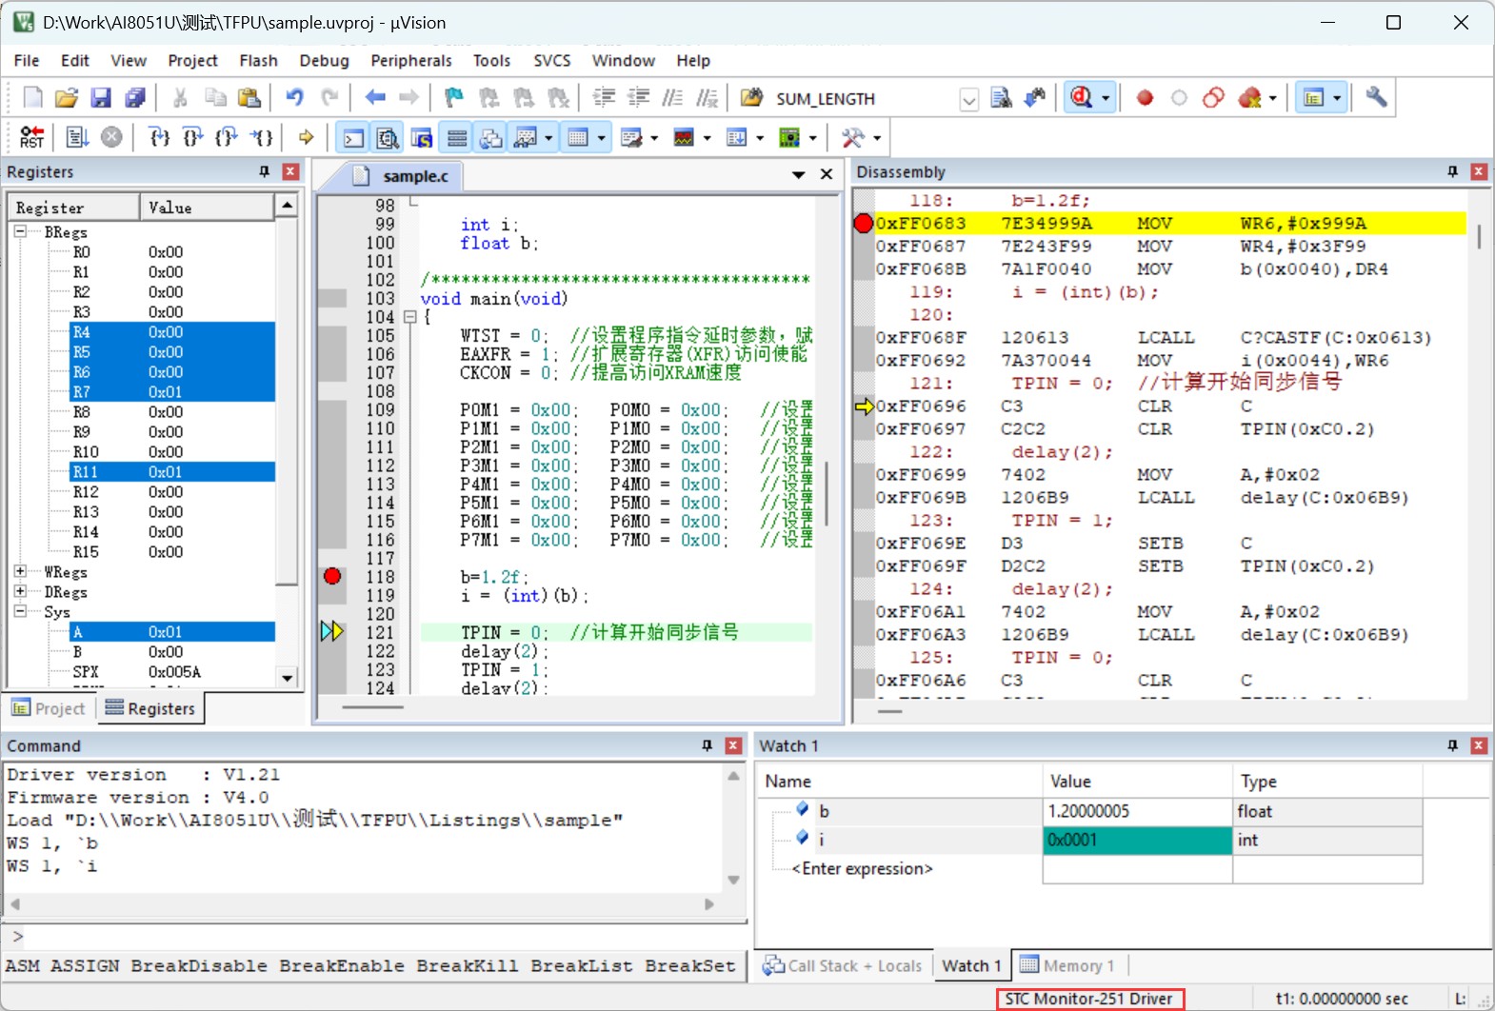Click the Save file icon
1495x1011 pixels.
101,97
